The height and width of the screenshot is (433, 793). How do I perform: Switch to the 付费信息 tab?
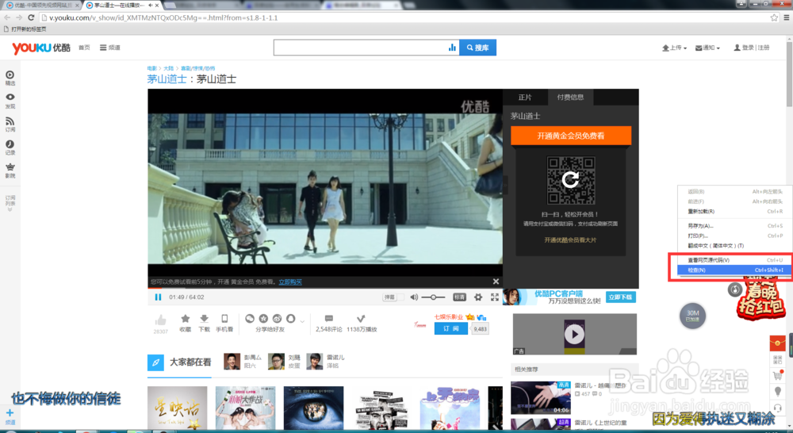[570, 97]
